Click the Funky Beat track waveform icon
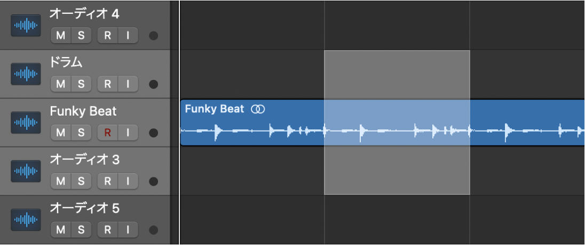This screenshot has width=585, height=245. pos(26,123)
